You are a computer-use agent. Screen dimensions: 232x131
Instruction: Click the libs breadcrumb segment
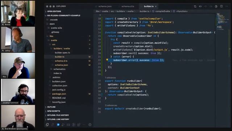98,11
